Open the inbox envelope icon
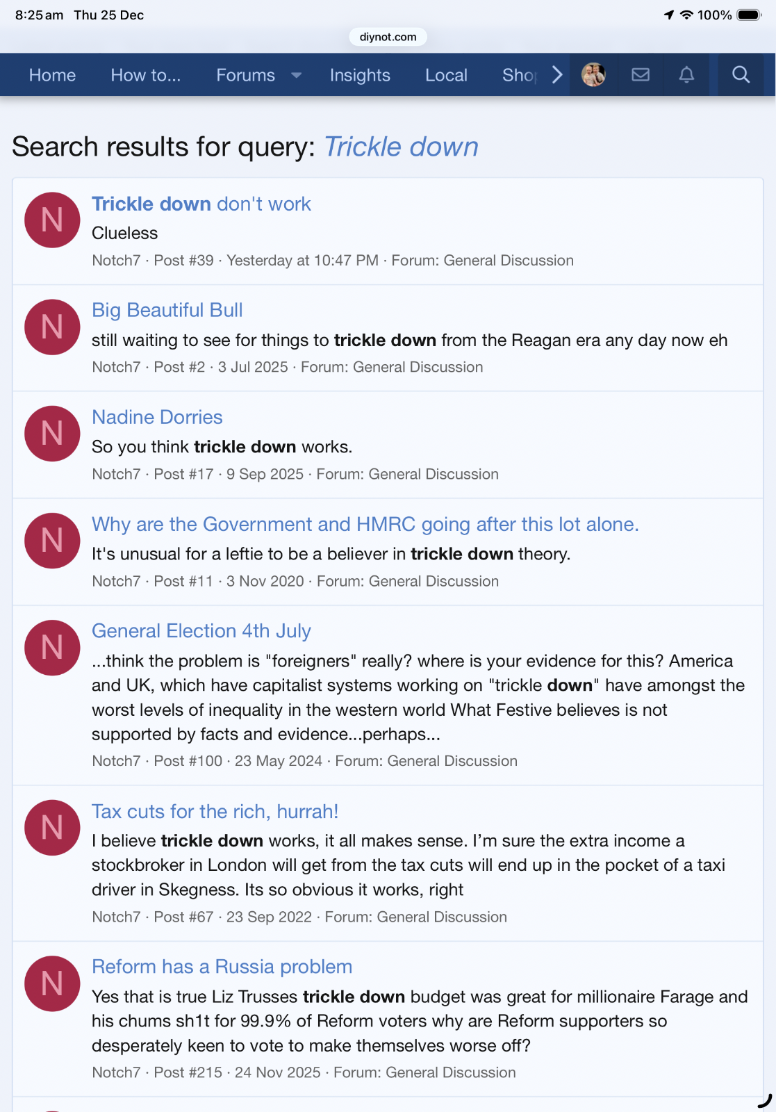Viewport: 776px width, 1112px height. tap(641, 75)
